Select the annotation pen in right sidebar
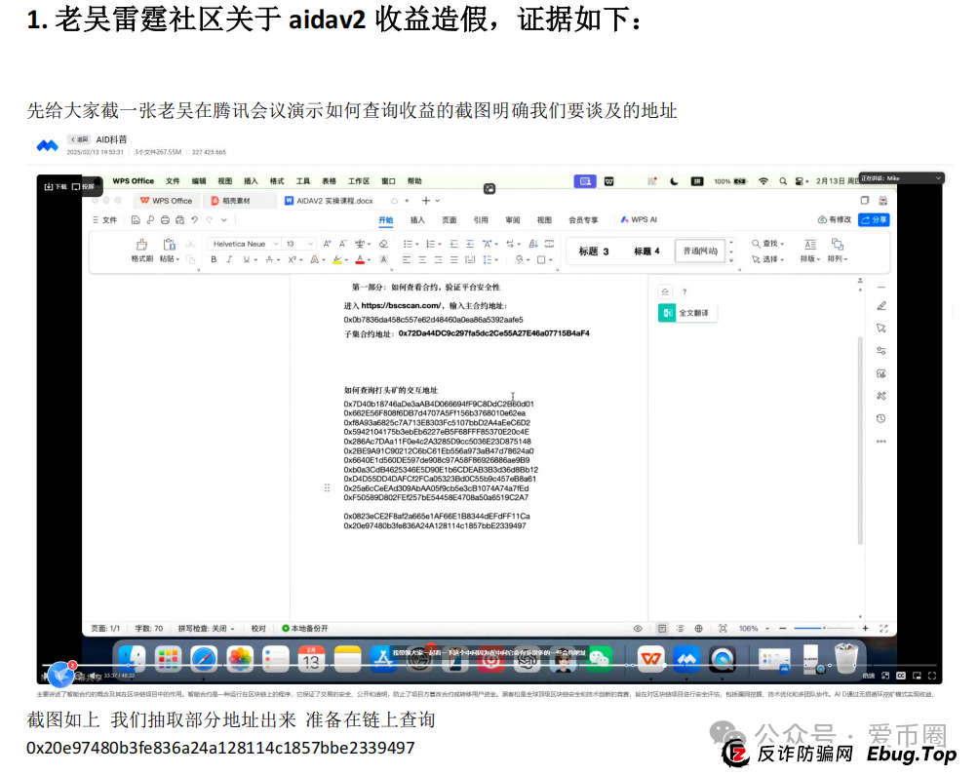 coord(880,306)
